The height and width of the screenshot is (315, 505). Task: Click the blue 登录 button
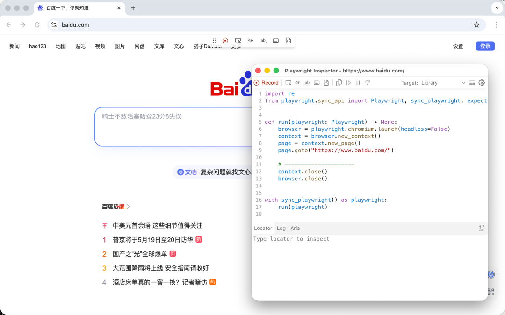pos(485,46)
